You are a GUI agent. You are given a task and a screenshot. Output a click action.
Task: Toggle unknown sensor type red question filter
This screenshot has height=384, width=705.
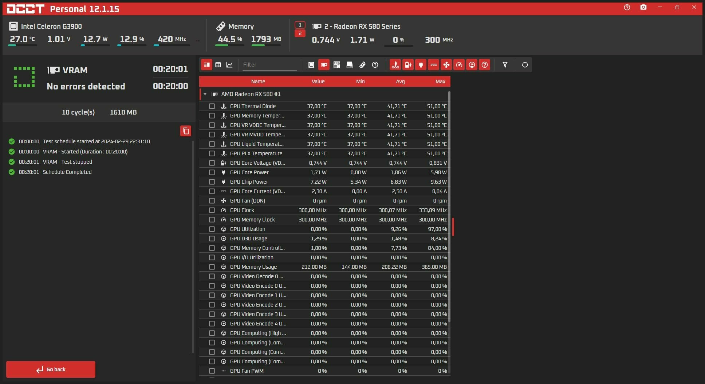[484, 65]
